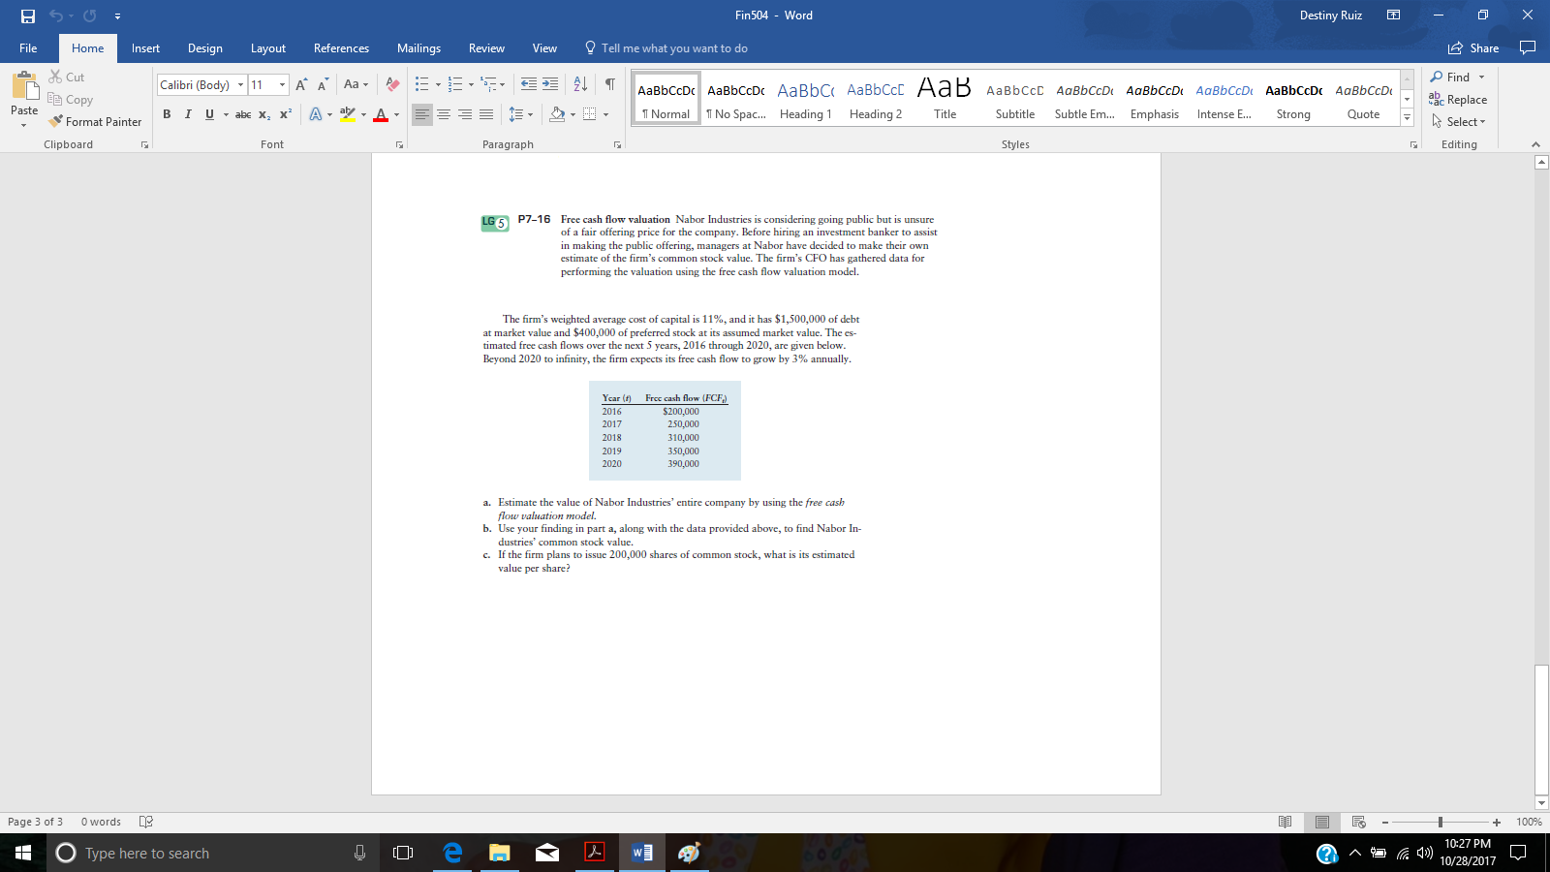Image resolution: width=1550 pixels, height=872 pixels.
Task: Switch to the Insert ribbon tab
Action: [x=145, y=47]
